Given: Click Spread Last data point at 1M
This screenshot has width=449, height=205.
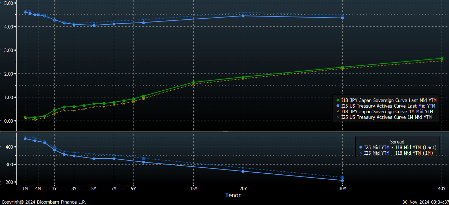Looking at the screenshot, I should click(x=25, y=139).
